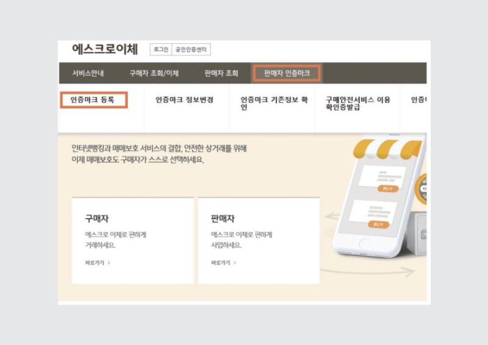Choose 구매안전서비스 이용 확인증발급 in the submenu
Viewport: 488px width, 345px height.
[357, 104]
